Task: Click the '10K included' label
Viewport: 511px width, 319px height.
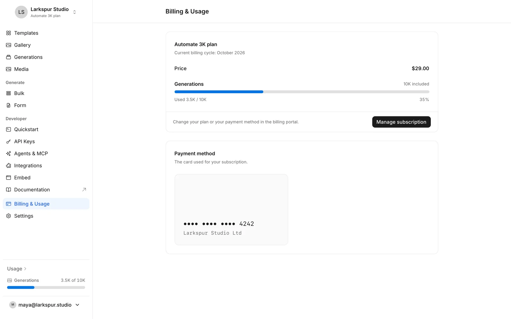Action: pos(416,84)
